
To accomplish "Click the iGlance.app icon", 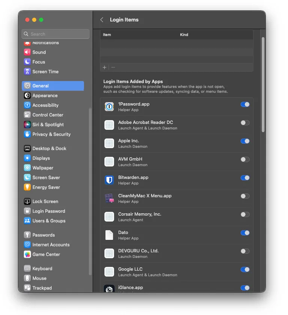I will click(x=109, y=289).
